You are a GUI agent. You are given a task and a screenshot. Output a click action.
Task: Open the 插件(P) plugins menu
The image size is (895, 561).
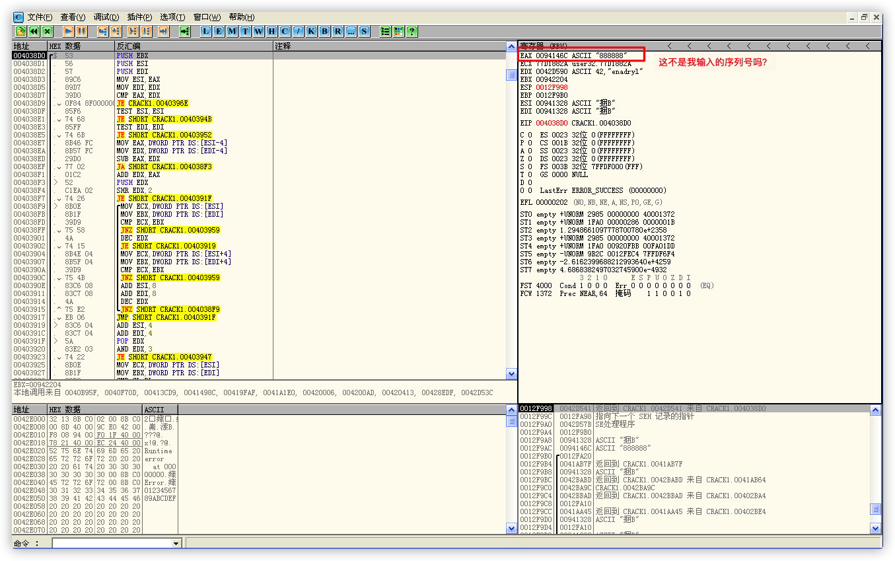click(x=139, y=17)
